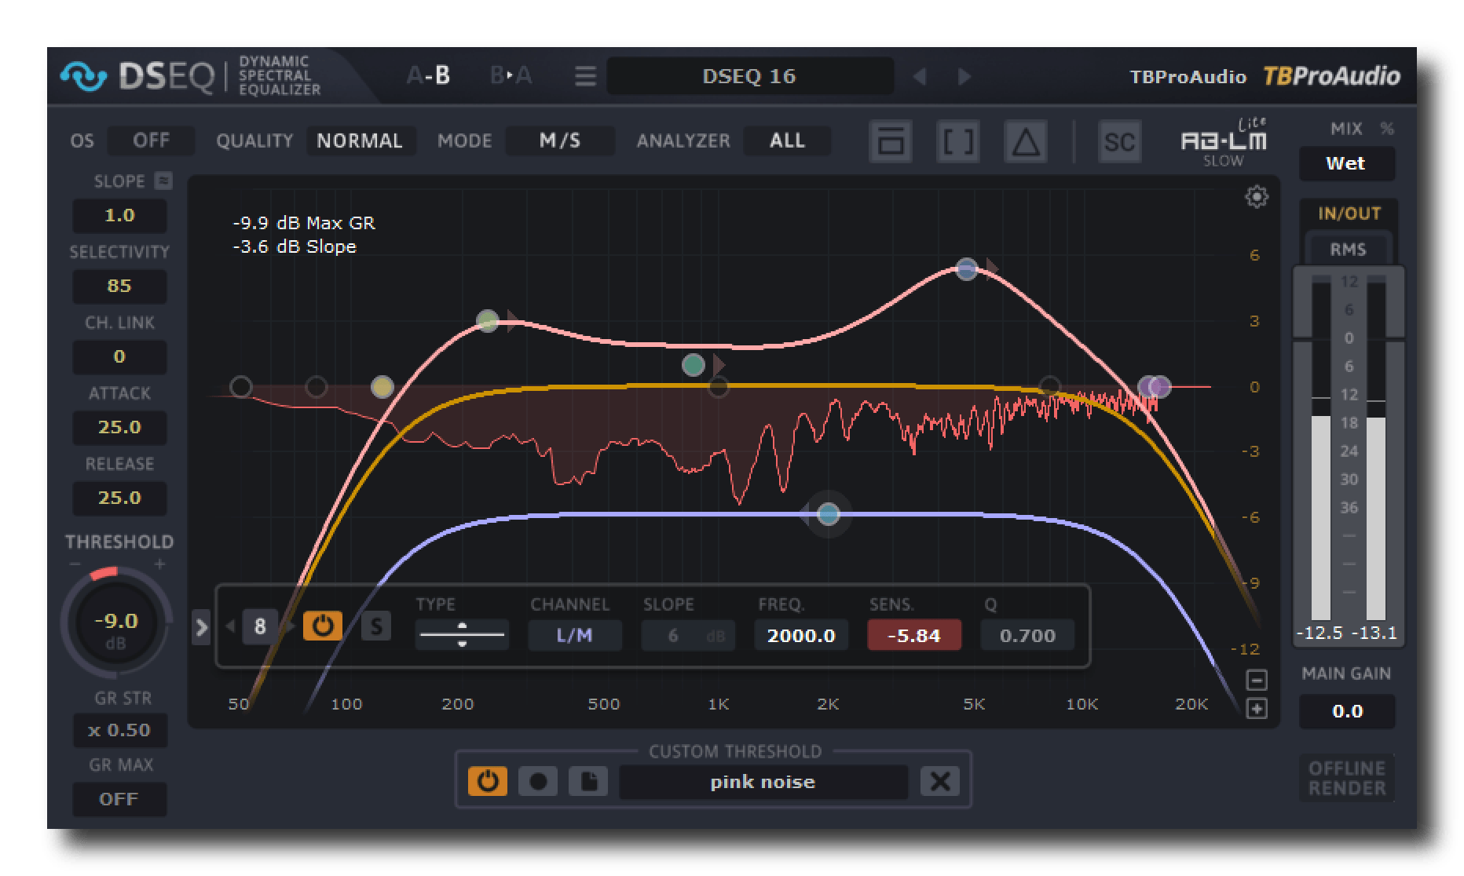Select the RMS meter button
Image resolution: width=1464 pixels, height=876 pixels.
coord(1349,250)
